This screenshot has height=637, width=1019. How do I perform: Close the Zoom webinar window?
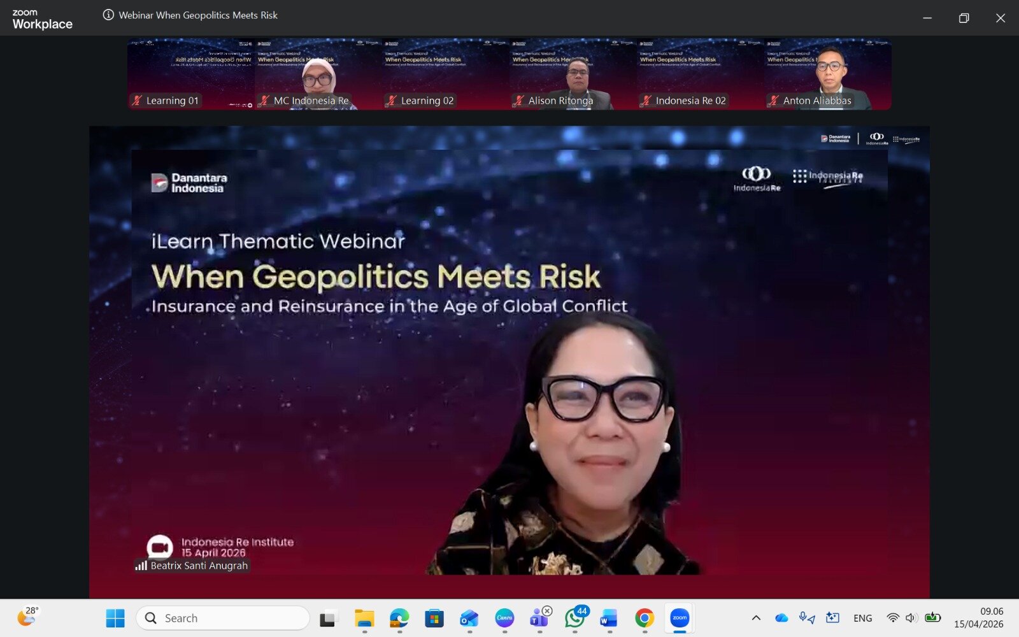pos(1001,18)
